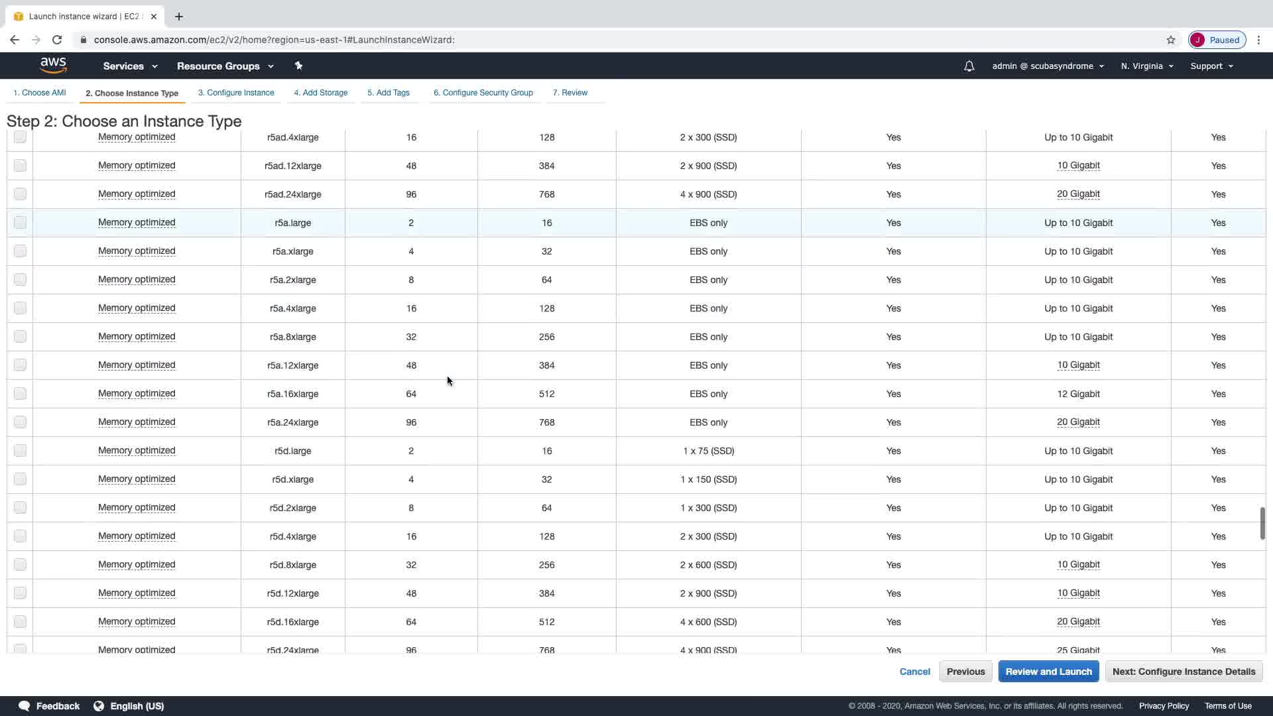Reload the page with refresh icon

(57, 40)
